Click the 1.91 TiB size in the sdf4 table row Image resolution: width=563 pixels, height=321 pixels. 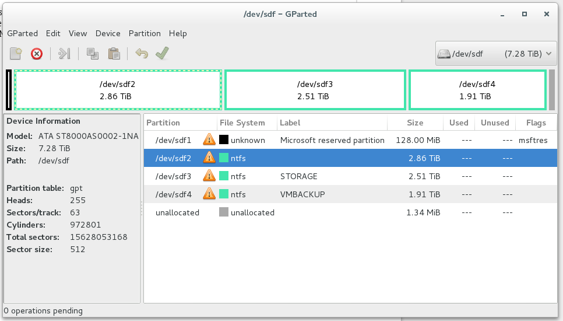tap(424, 194)
